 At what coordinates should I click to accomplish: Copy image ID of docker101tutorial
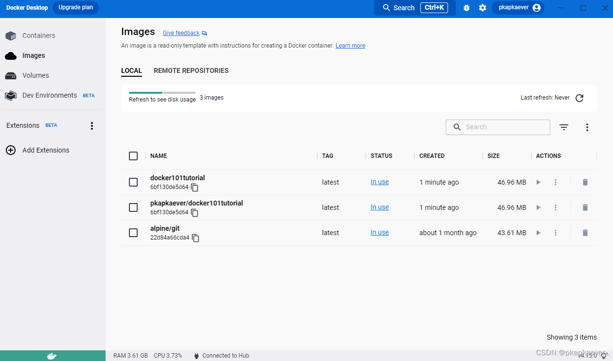(195, 187)
